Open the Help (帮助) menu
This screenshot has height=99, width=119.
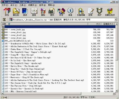[x=51, y=5]
